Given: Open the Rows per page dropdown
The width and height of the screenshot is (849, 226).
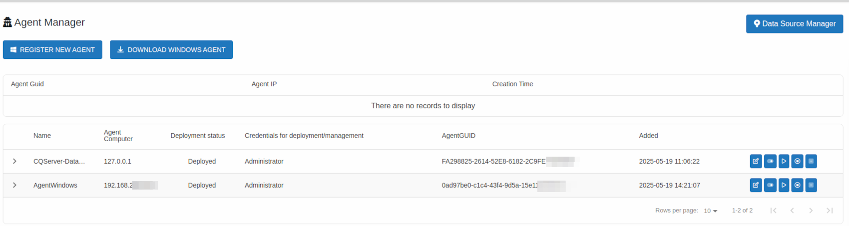Looking at the screenshot, I should click(711, 211).
